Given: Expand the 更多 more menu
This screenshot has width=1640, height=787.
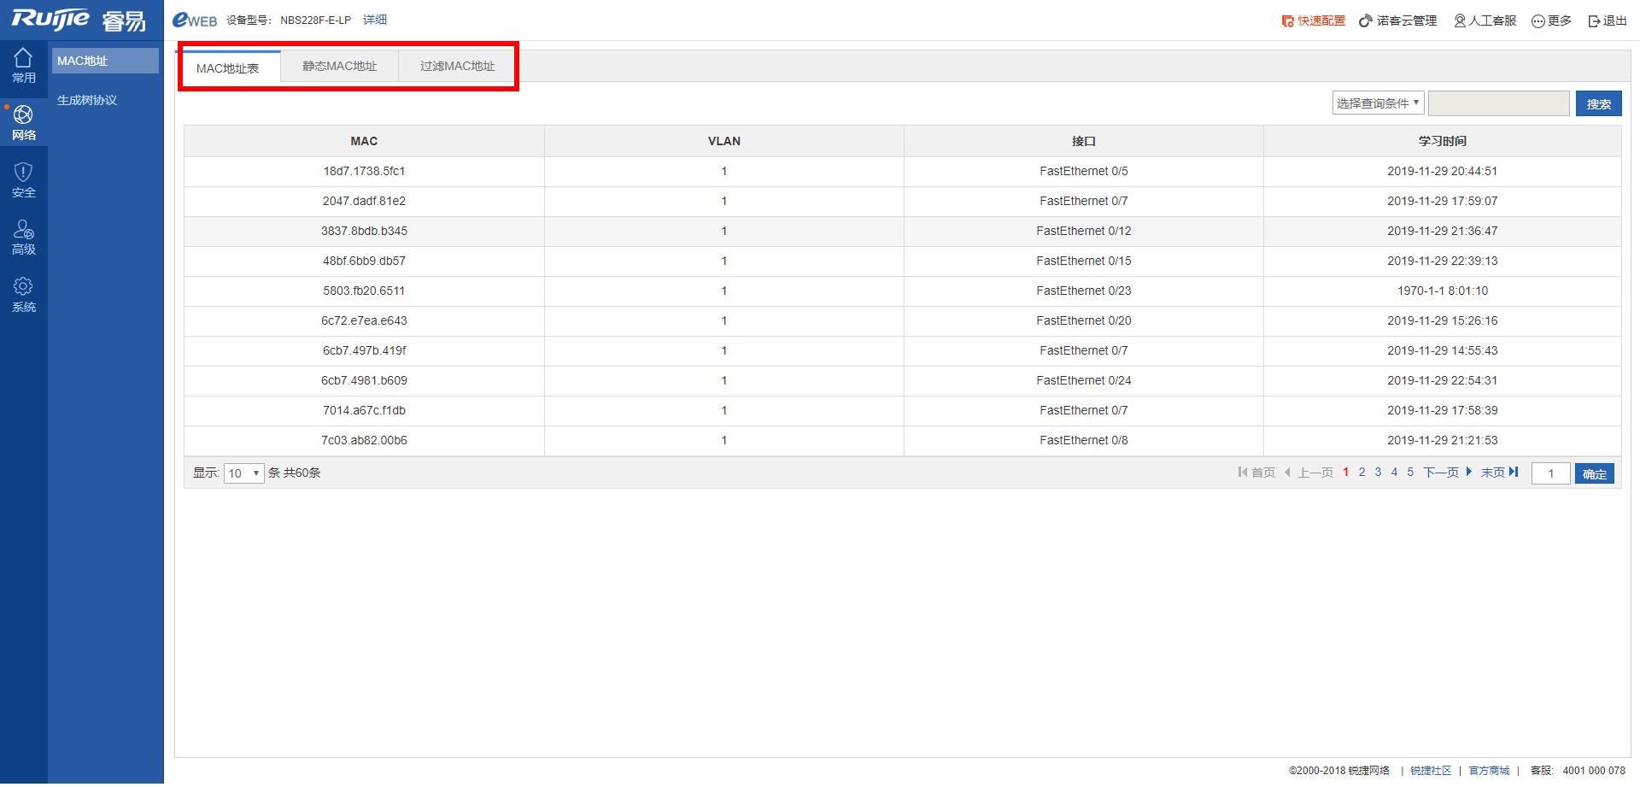Looking at the screenshot, I should point(1550,21).
